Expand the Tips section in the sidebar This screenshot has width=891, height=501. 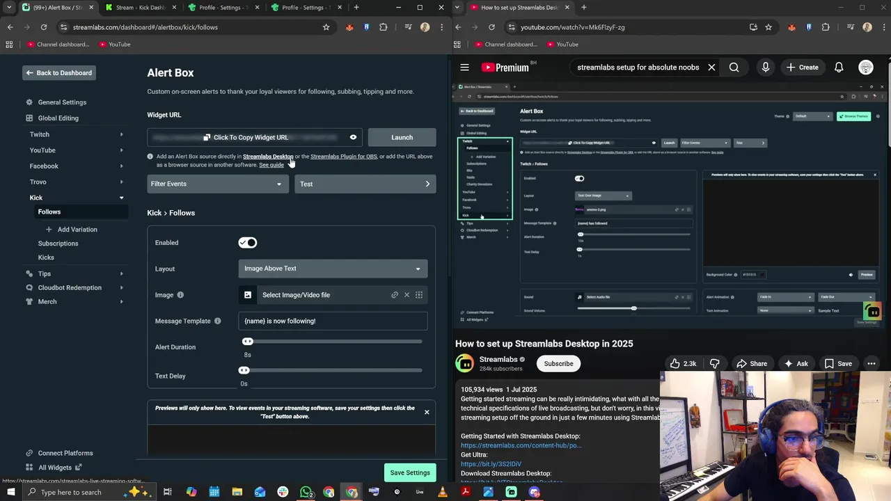(121, 273)
